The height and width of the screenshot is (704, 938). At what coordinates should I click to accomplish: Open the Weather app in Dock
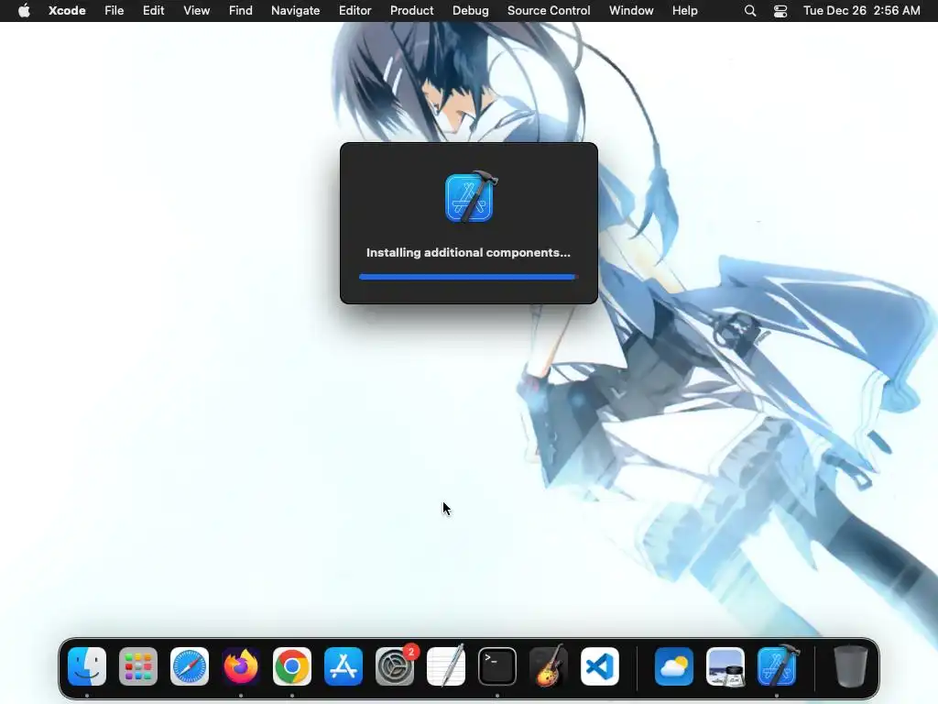tap(674, 666)
